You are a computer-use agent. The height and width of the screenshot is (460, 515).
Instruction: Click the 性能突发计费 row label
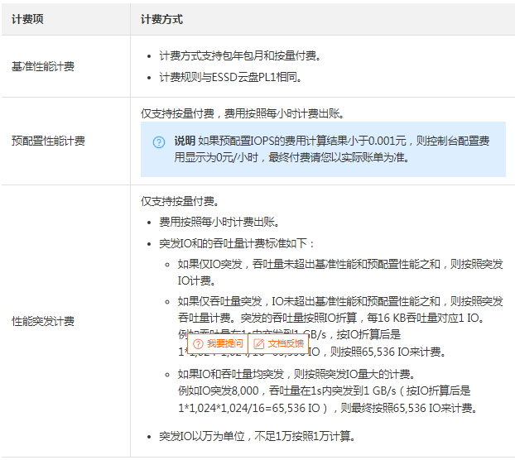[43, 321]
